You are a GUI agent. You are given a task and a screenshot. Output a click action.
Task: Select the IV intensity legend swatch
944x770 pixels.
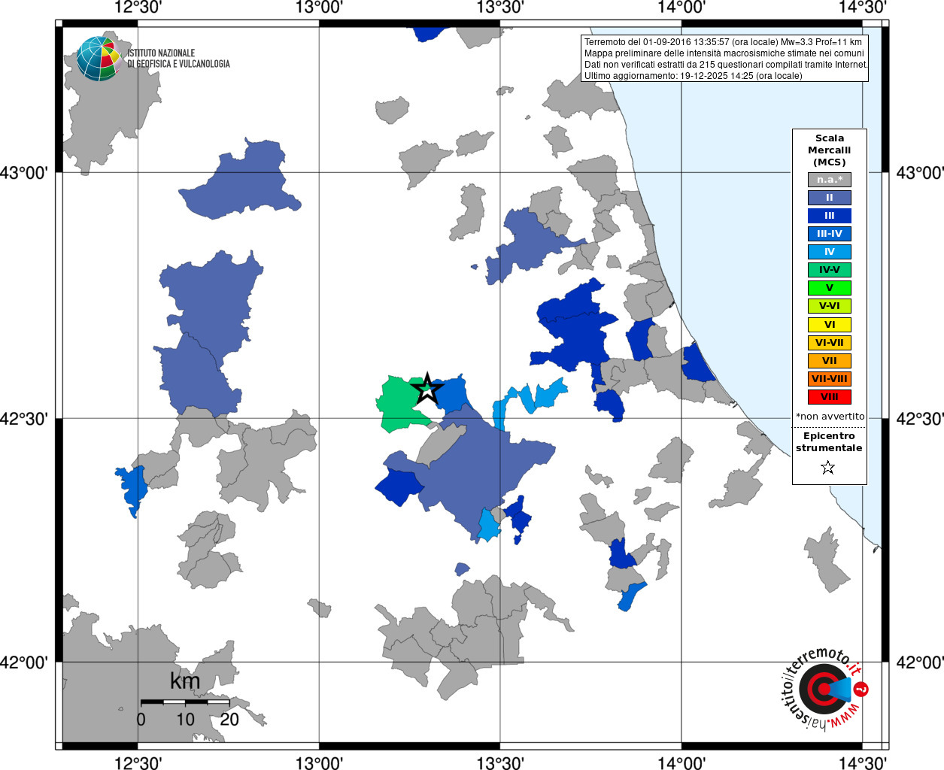(x=830, y=252)
